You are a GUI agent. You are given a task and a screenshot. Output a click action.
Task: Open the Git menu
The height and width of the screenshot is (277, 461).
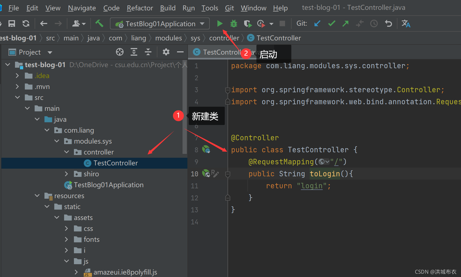229,8
